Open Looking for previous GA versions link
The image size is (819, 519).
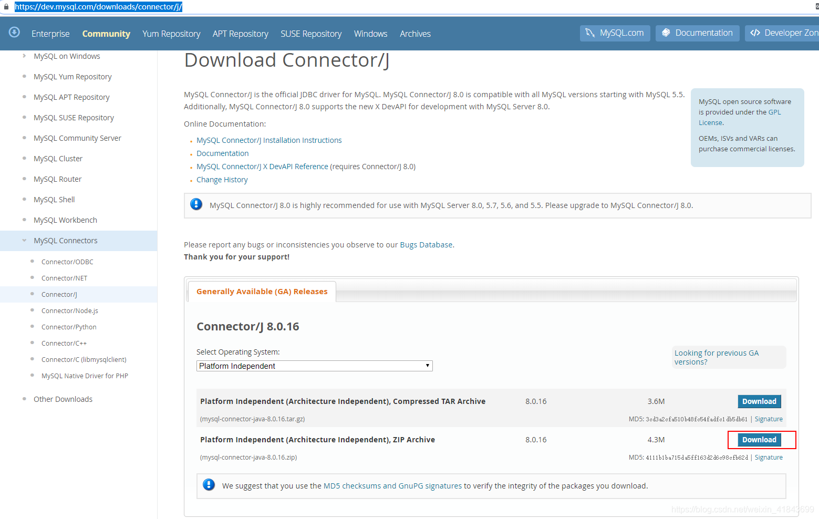(x=717, y=357)
